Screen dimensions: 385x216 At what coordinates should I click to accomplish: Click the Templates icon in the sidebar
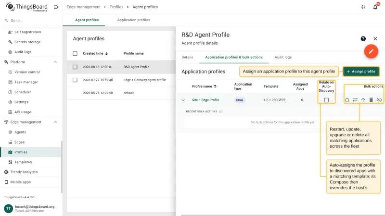(x=10, y=162)
